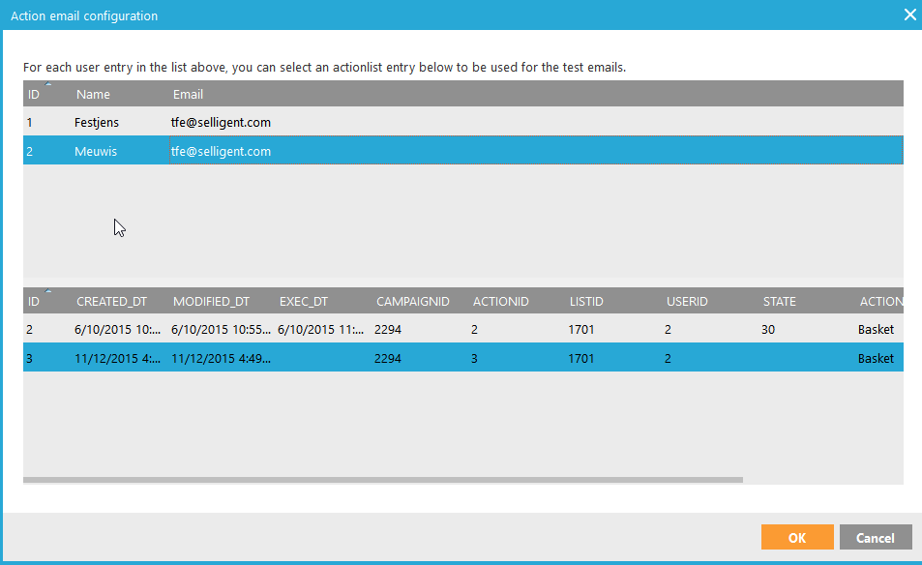Click the CAMPAIGNID column header

[413, 302]
